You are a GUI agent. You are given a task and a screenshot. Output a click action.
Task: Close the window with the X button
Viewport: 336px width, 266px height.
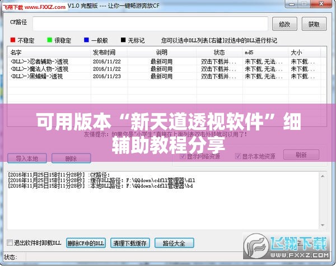321,4
